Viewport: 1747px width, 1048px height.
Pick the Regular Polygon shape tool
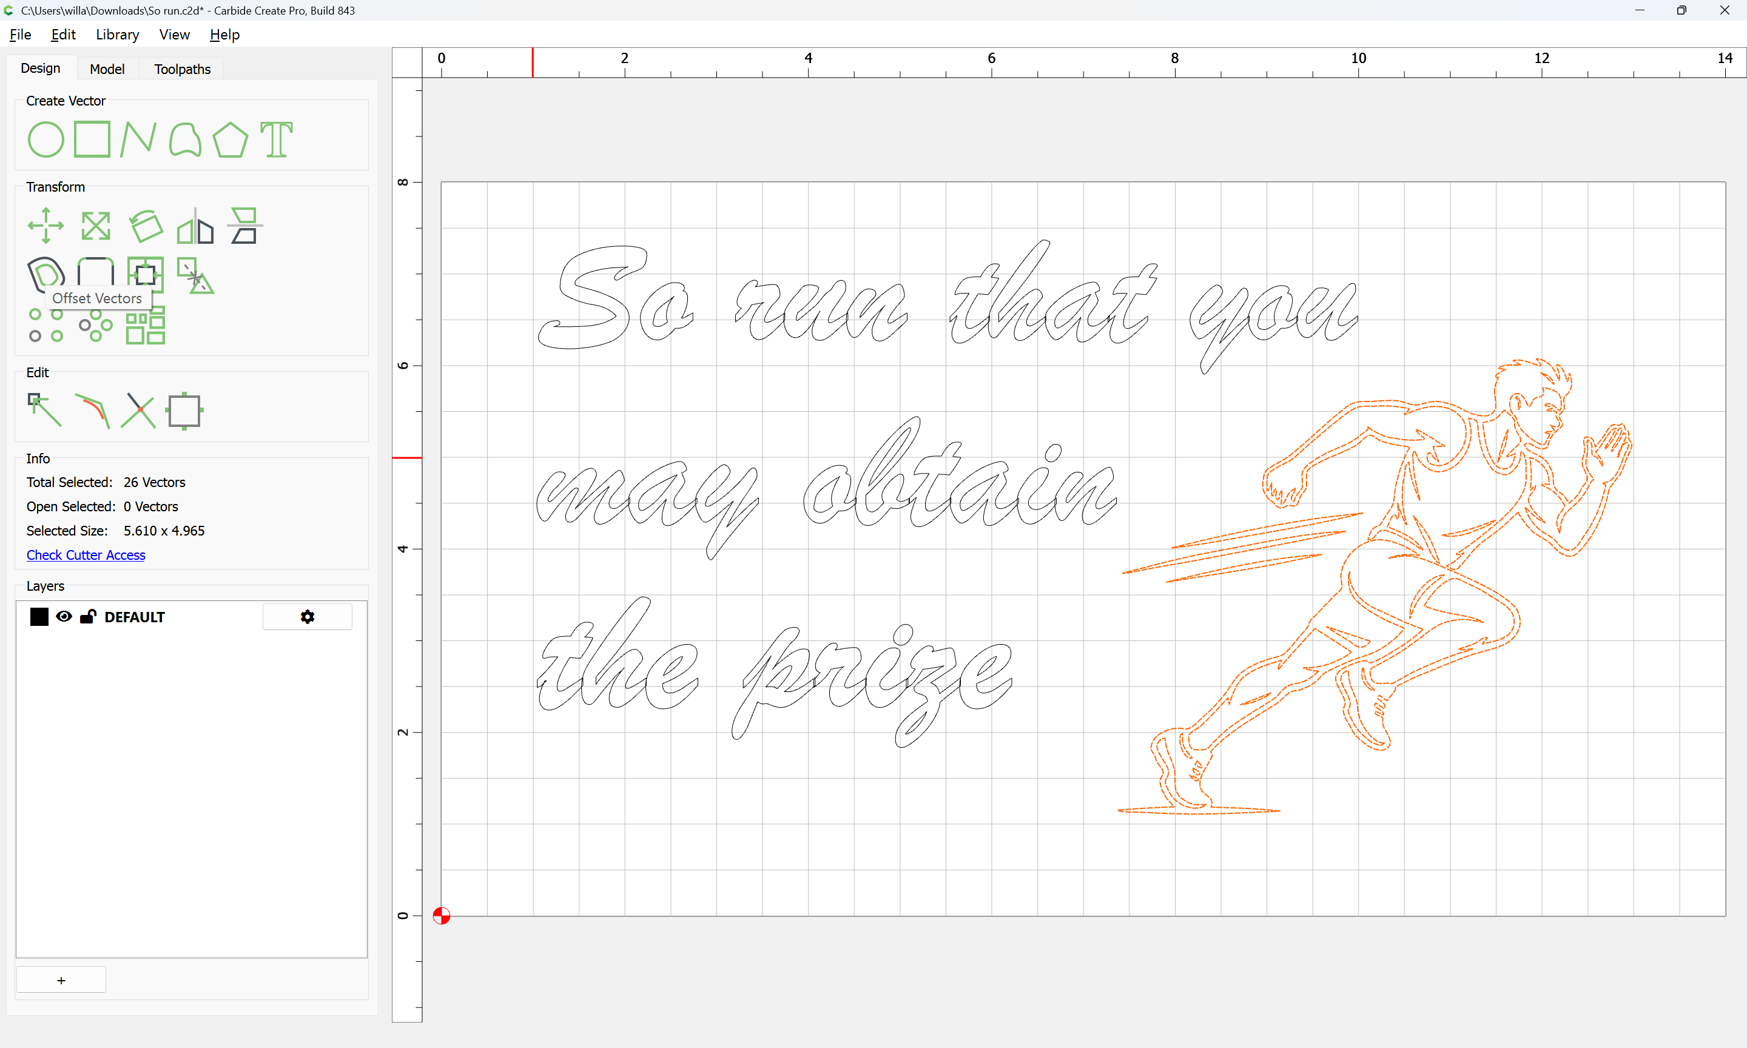tap(230, 139)
